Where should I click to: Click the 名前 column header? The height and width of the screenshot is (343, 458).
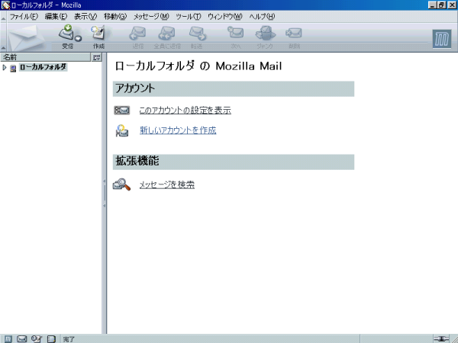point(45,57)
